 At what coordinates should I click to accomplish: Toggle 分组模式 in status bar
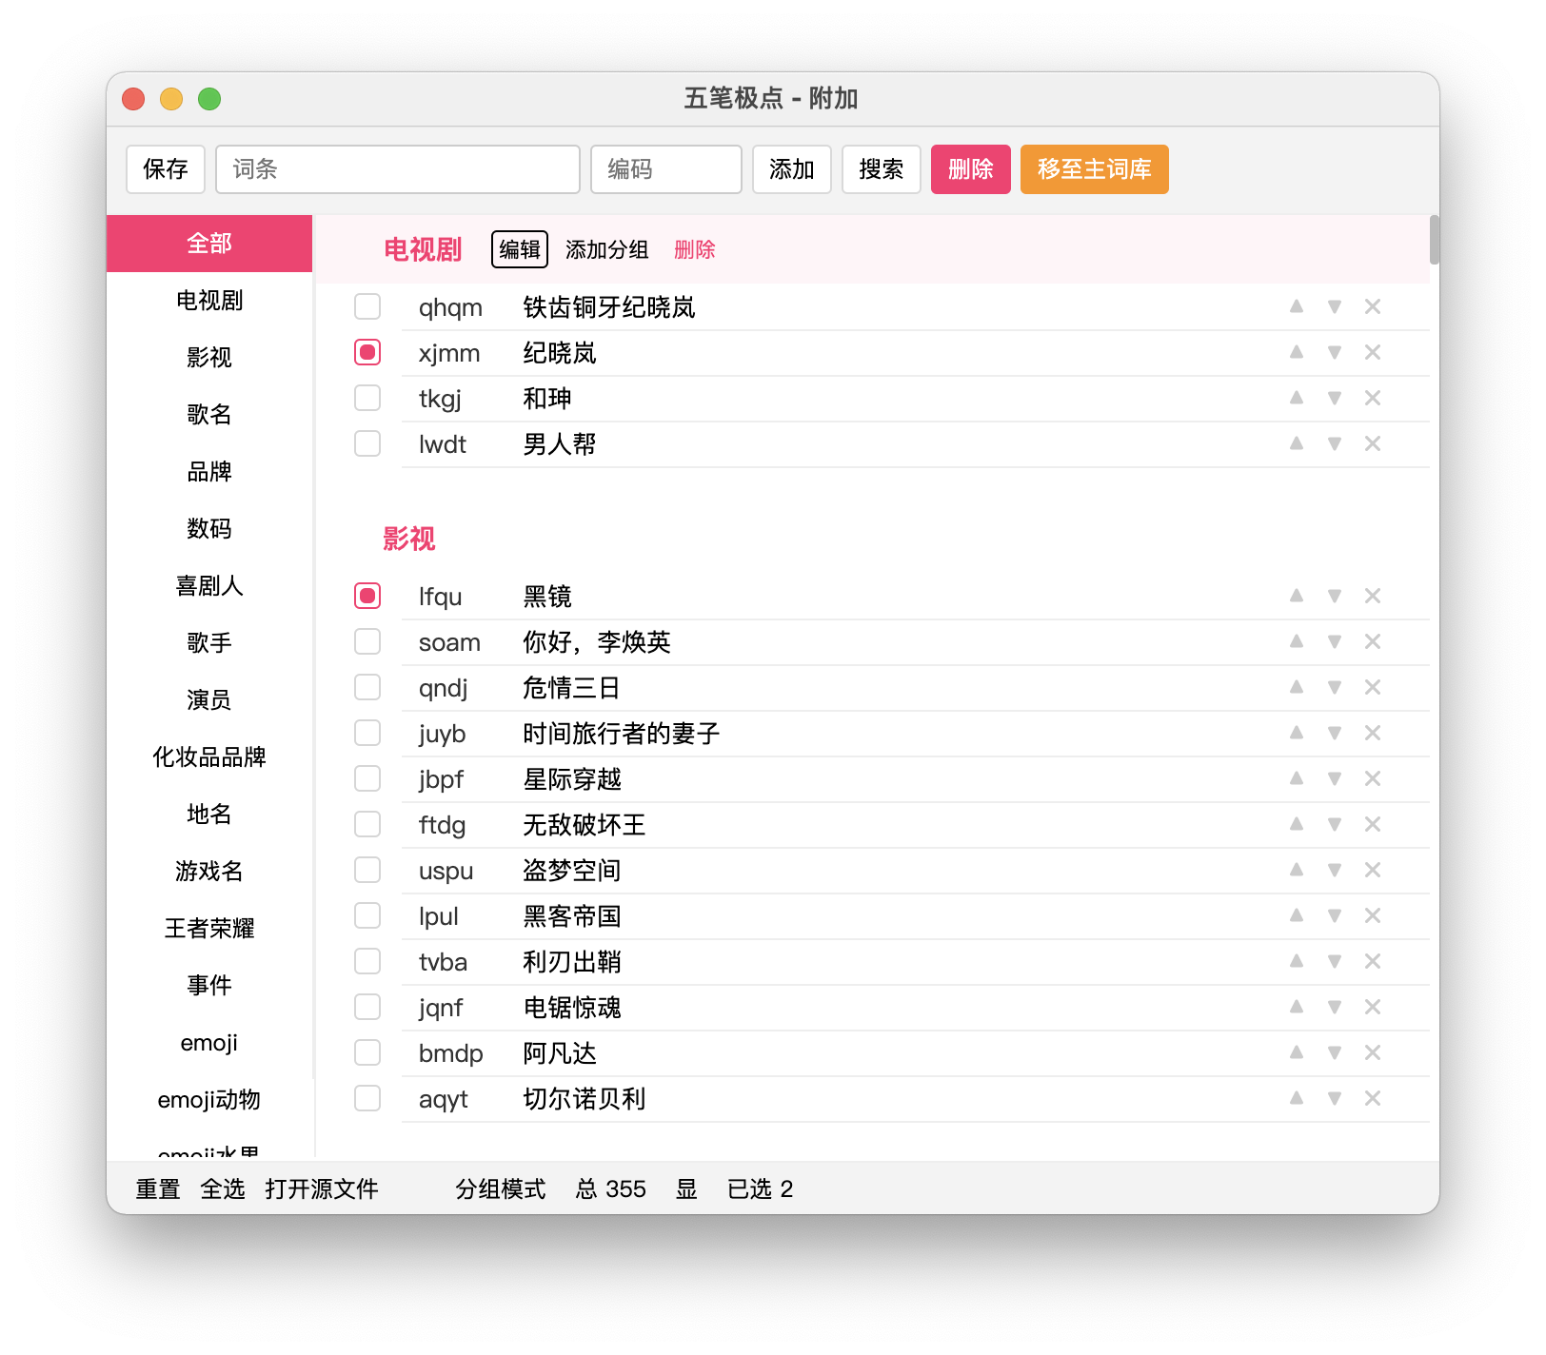click(x=501, y=1189)
